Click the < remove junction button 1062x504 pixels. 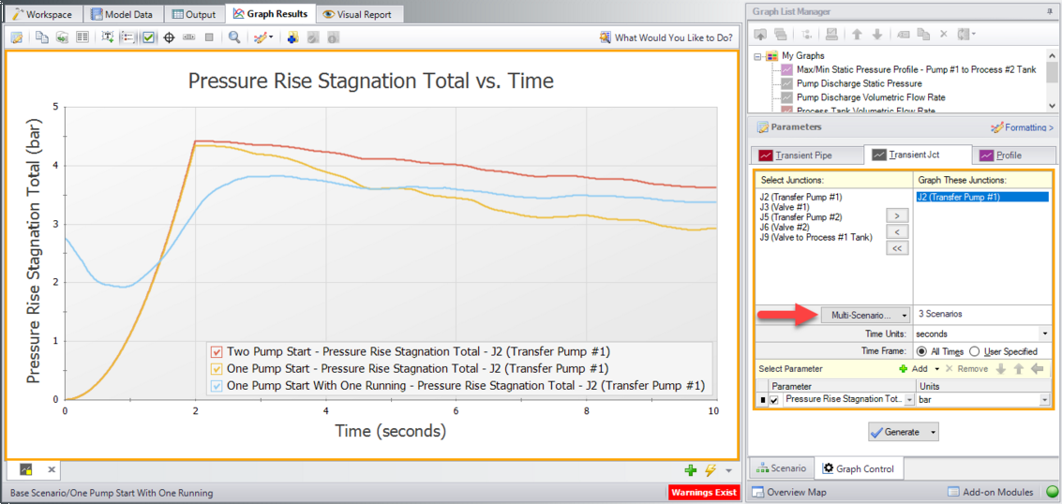(897, 232)
